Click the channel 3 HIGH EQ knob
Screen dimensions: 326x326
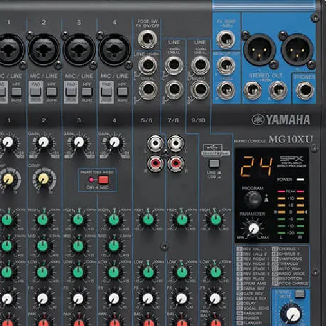click(78, 220)
